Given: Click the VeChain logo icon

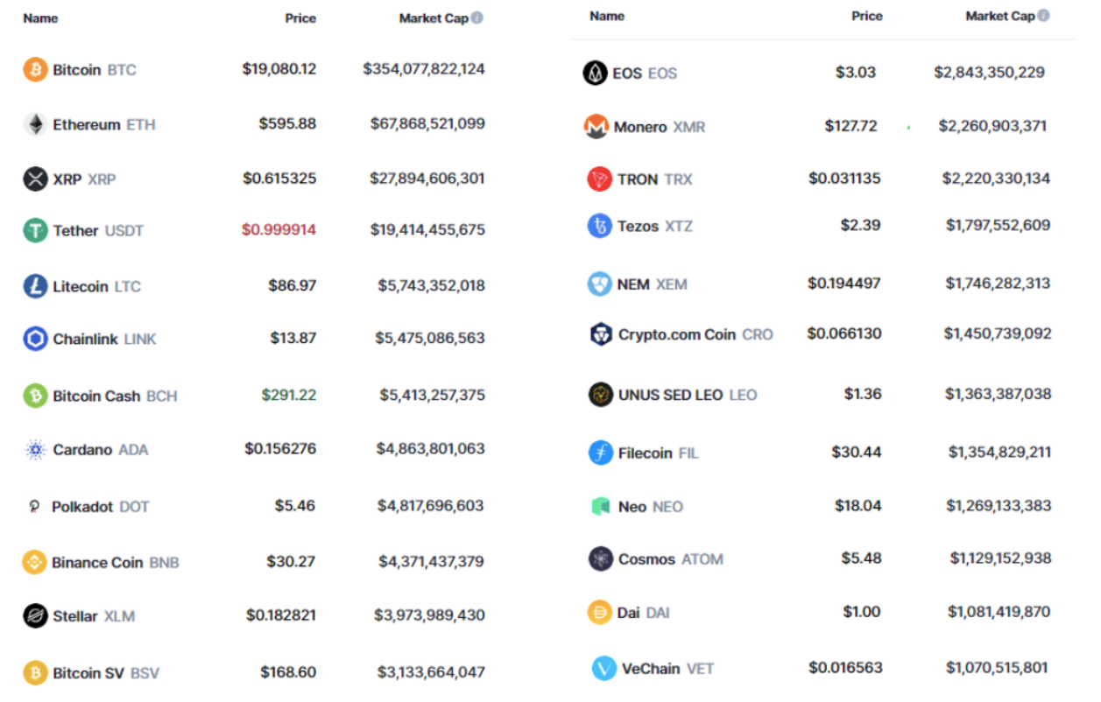Looking at the screenshot, I should 604,669.
